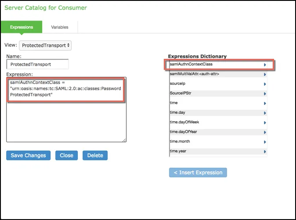
Task: Expand the arrow next to samlAuthnContextClass
Action: coord(265,65)
